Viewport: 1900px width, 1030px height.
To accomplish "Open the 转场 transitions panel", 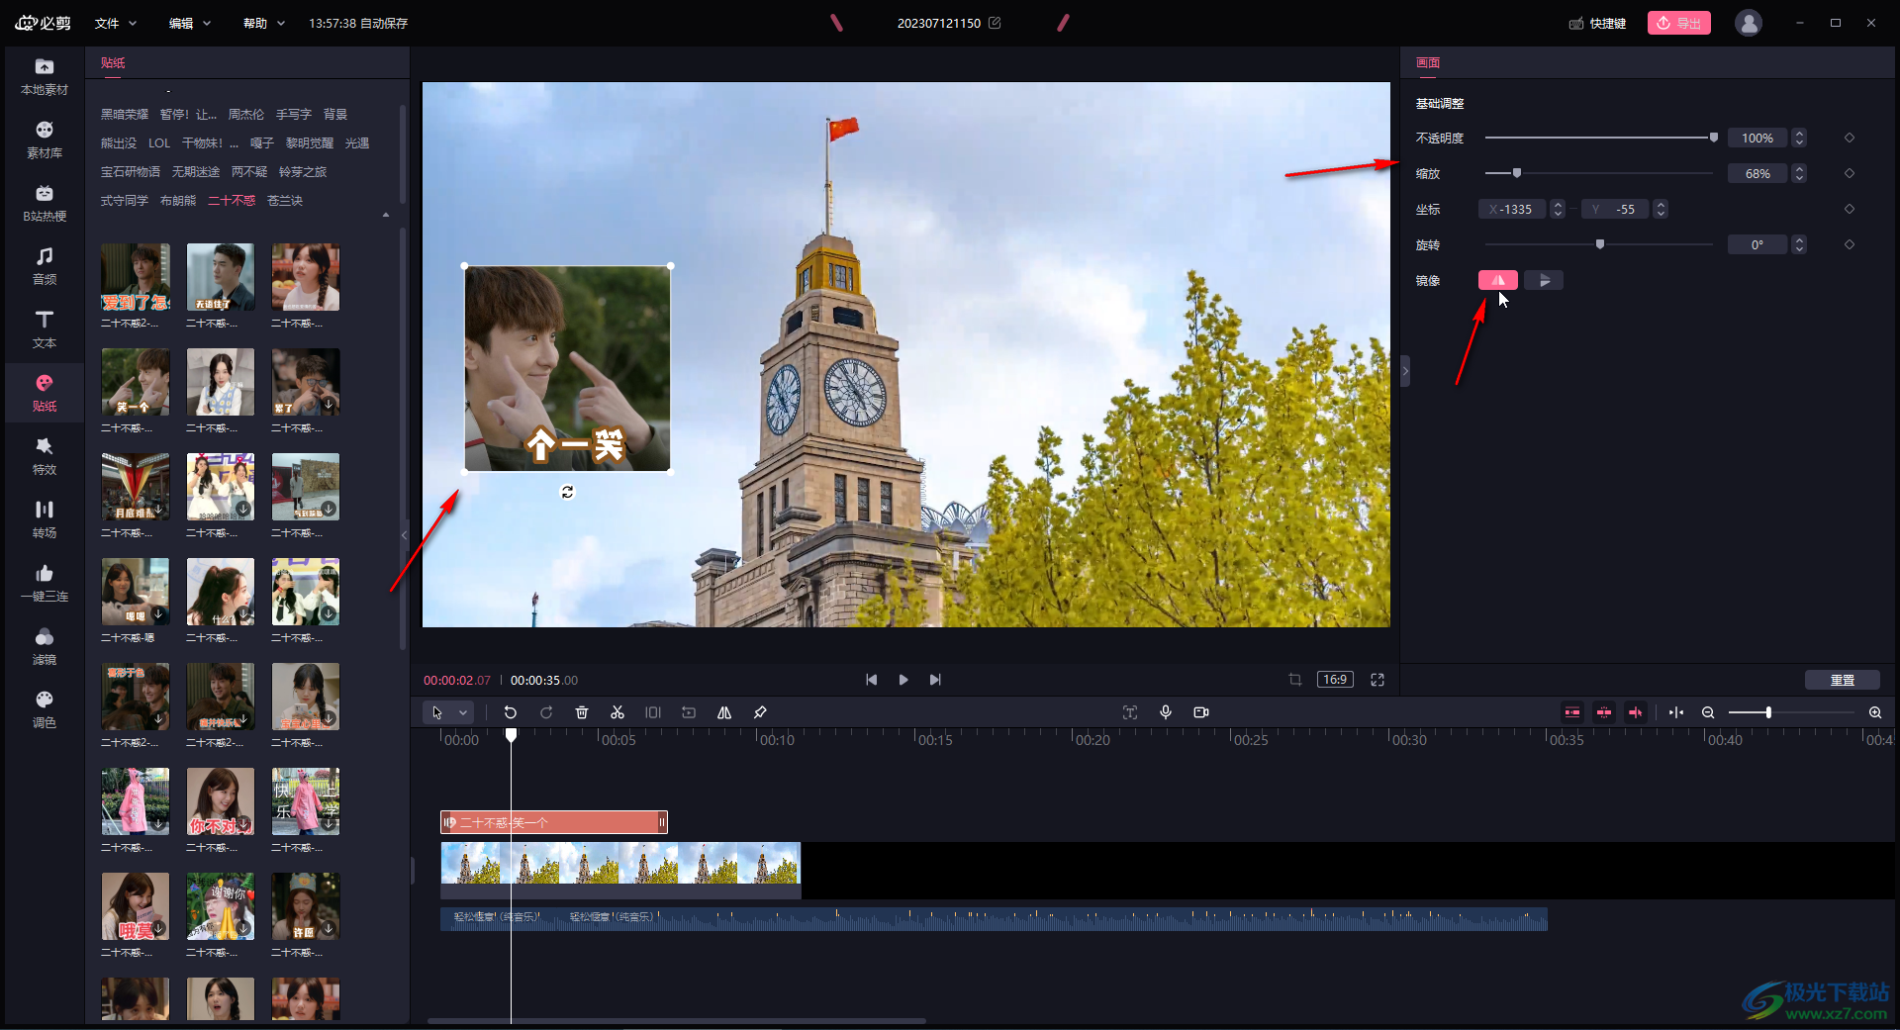I will tap(45, 520).
